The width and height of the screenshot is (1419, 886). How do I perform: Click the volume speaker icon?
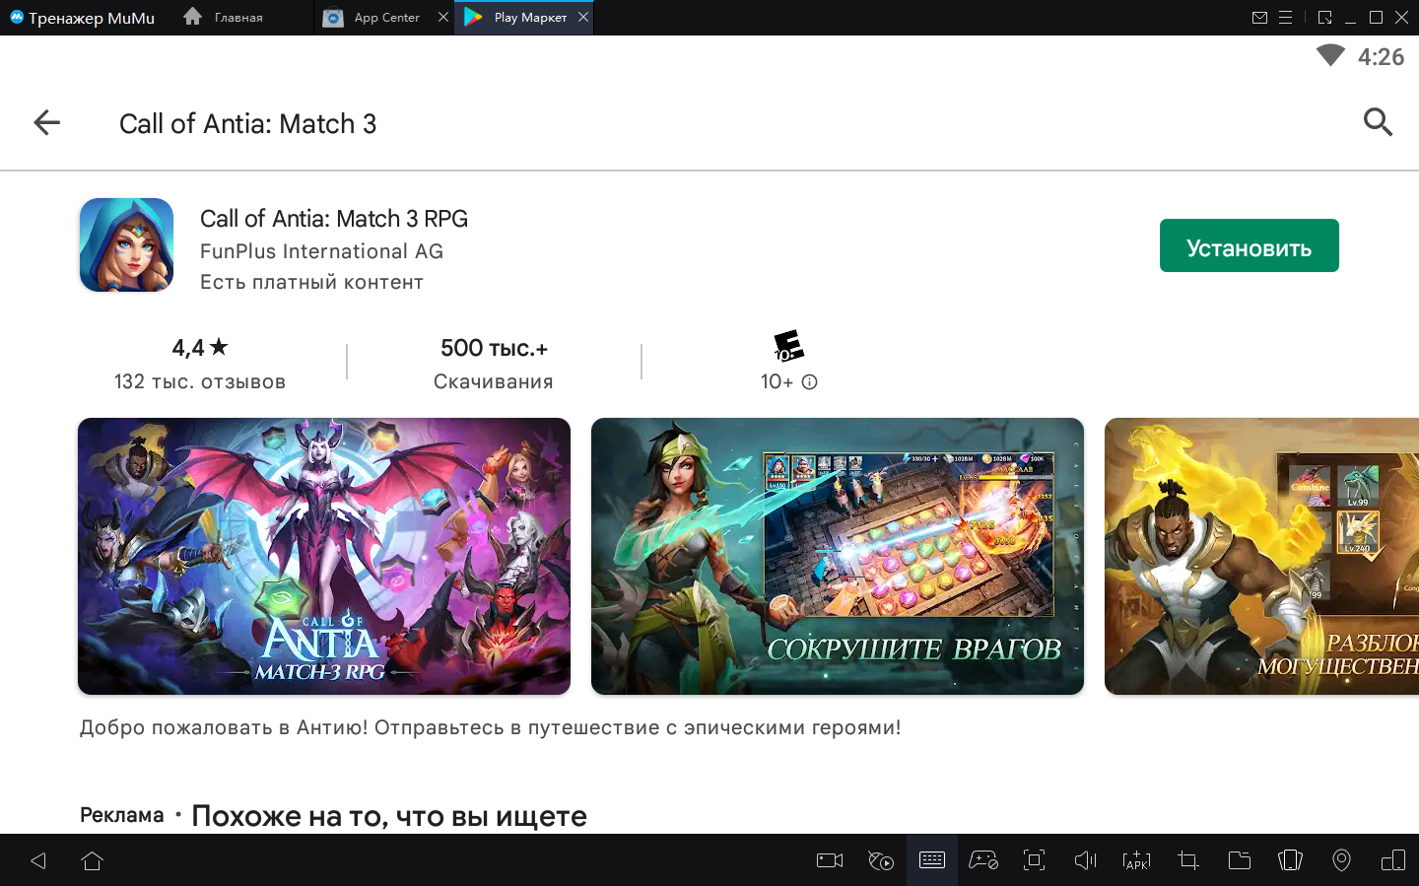point(1085,860)
